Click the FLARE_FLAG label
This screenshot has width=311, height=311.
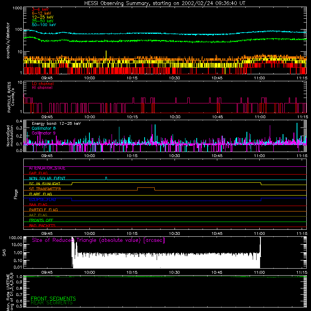click(x=40, y=194)
